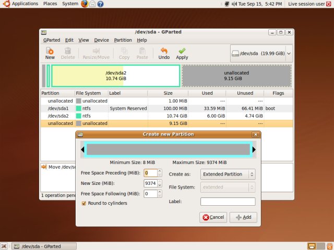Open the Partition menu
Viewport: 334px width, 250px height.
click(x=123, y=40)
